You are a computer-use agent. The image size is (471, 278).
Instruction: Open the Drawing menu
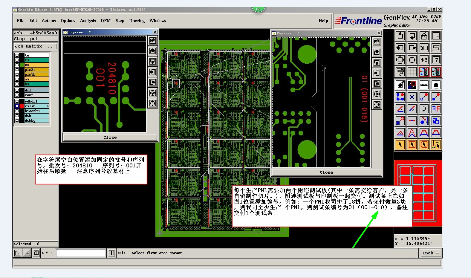click(x=137, y=21)
